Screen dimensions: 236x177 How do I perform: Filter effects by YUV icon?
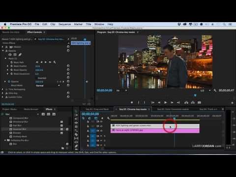point(54,114)
